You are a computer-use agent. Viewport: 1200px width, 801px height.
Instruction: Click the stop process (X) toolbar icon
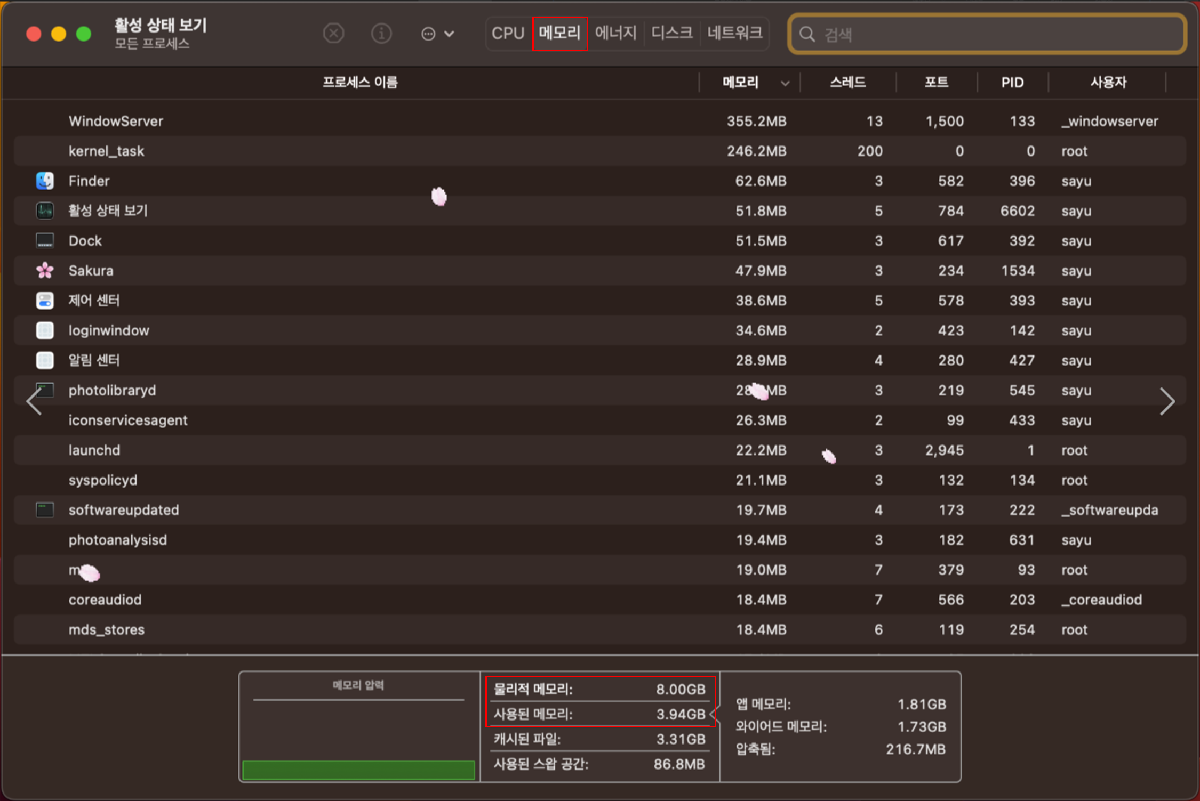(333, 34)
